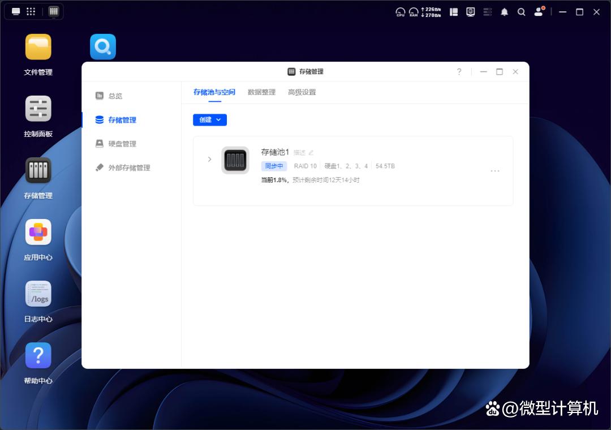
Task: Edit storage pool 1 description pencil icon
Action: coord(311,152)
